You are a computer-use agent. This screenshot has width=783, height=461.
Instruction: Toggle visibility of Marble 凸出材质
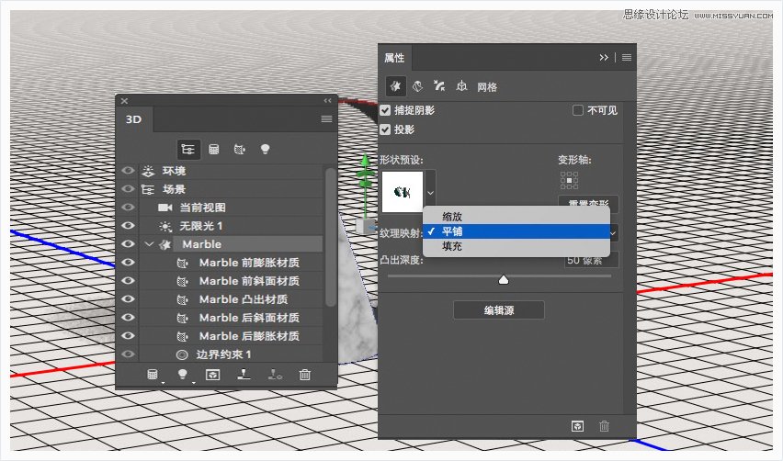[128, 298]
